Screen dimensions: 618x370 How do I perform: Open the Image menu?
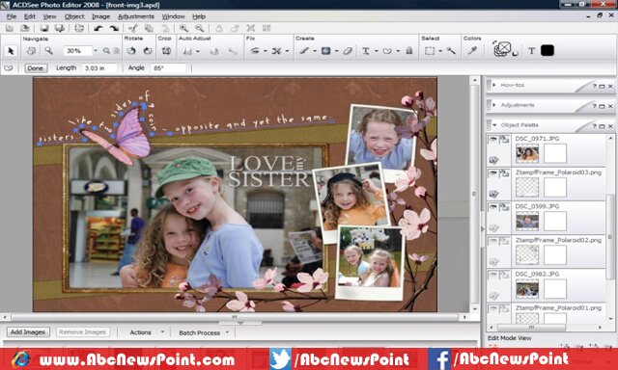point(100,16)
